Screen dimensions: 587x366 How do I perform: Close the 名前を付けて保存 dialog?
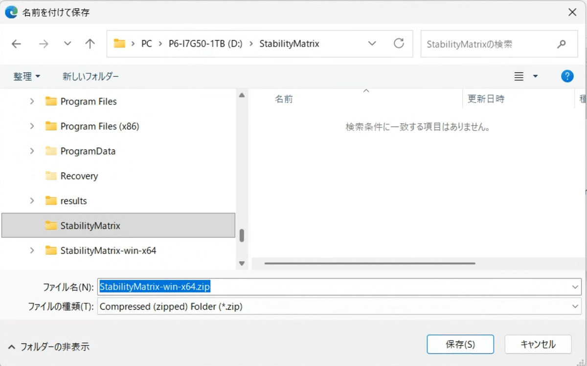572,13
